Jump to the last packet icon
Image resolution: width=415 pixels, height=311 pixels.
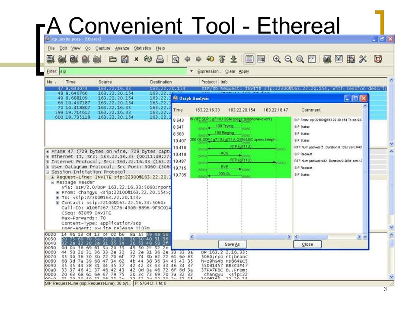(233, 59)
